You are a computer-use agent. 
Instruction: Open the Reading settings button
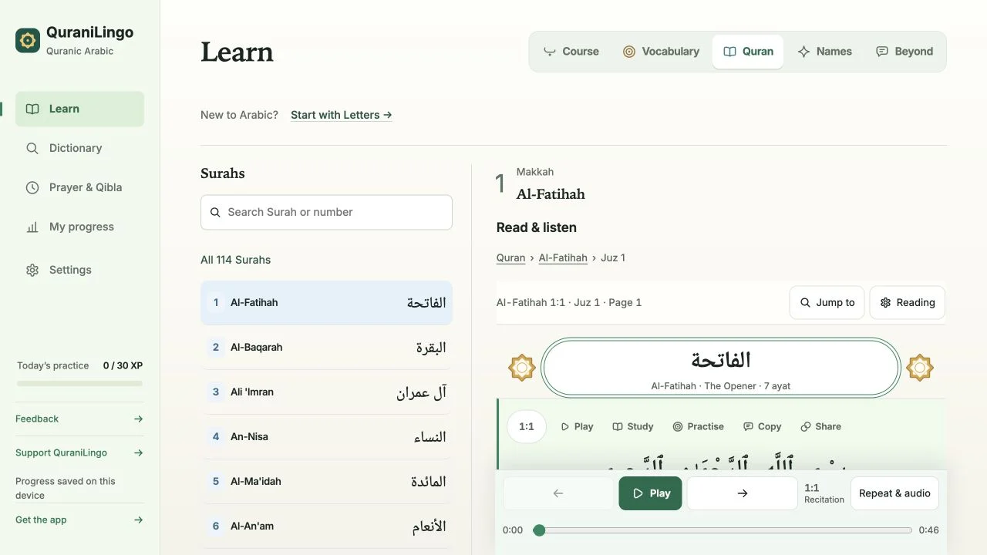pyautogui.click(x=908, y=302)
